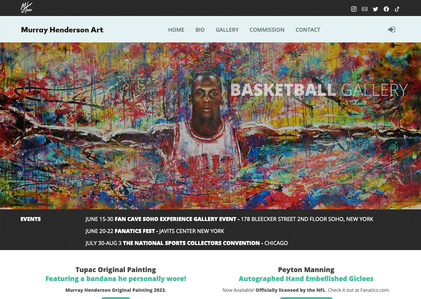421x299 pixels.
Task: Open the TikTok icon
Action: coord(397,9)
